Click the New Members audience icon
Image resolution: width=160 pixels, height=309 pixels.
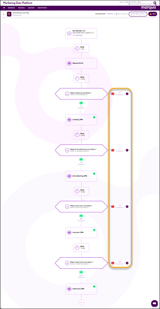[x=69, y=34]
